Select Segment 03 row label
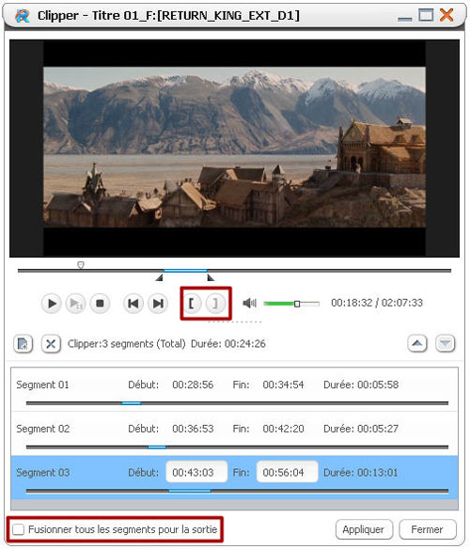Image resolution: width=470 pixels, height=549 pixels. pos(43,472)
